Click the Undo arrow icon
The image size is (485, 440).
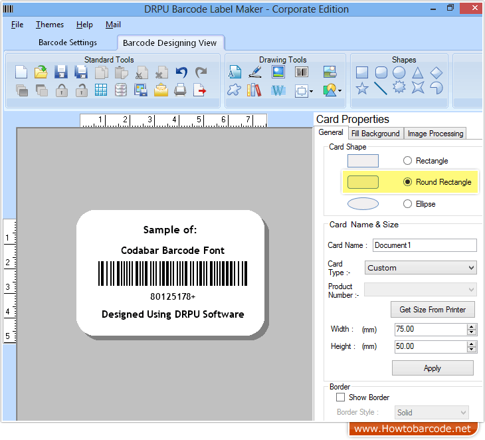181,72
